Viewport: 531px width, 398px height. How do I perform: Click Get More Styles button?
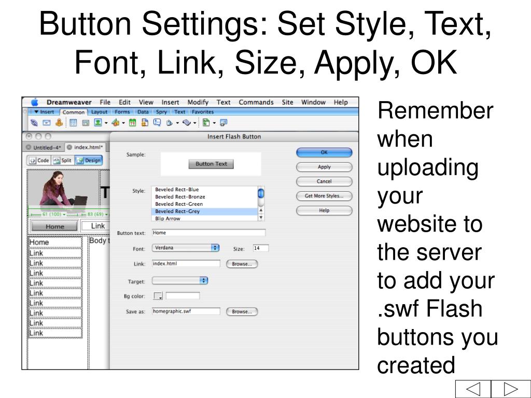[x=324, y=196]
